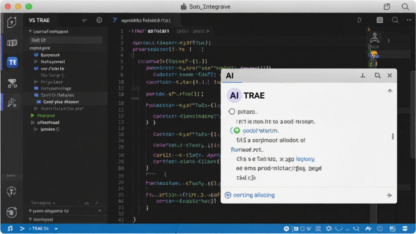Open the "oodolrwtertm." link in the AI panel
416x234 pixels.
pyautogui.click(x=260, y=130)
